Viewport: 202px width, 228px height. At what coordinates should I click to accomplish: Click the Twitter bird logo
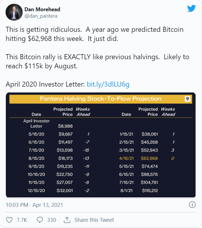pyautogui.click(x=191, y=9)
